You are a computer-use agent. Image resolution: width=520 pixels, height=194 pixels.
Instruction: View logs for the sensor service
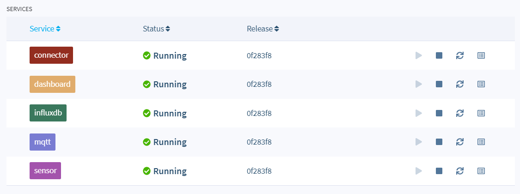click(x=481, y=171)
